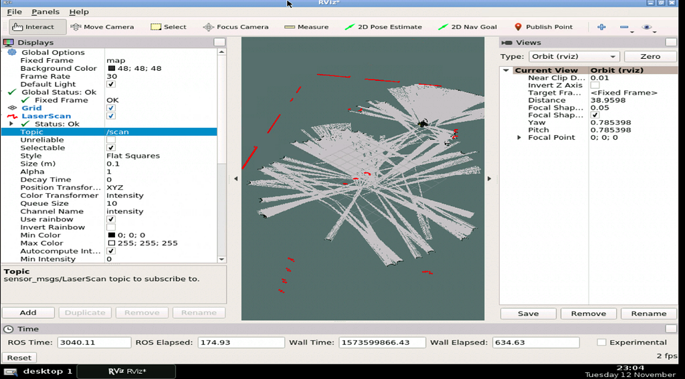This screenshot has width=685, height=379.
Task: Click the Wall Elapsed field
Action: pos(536,342)
